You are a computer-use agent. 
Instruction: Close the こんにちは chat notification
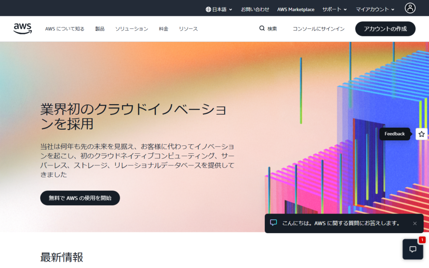click(415, 224)
